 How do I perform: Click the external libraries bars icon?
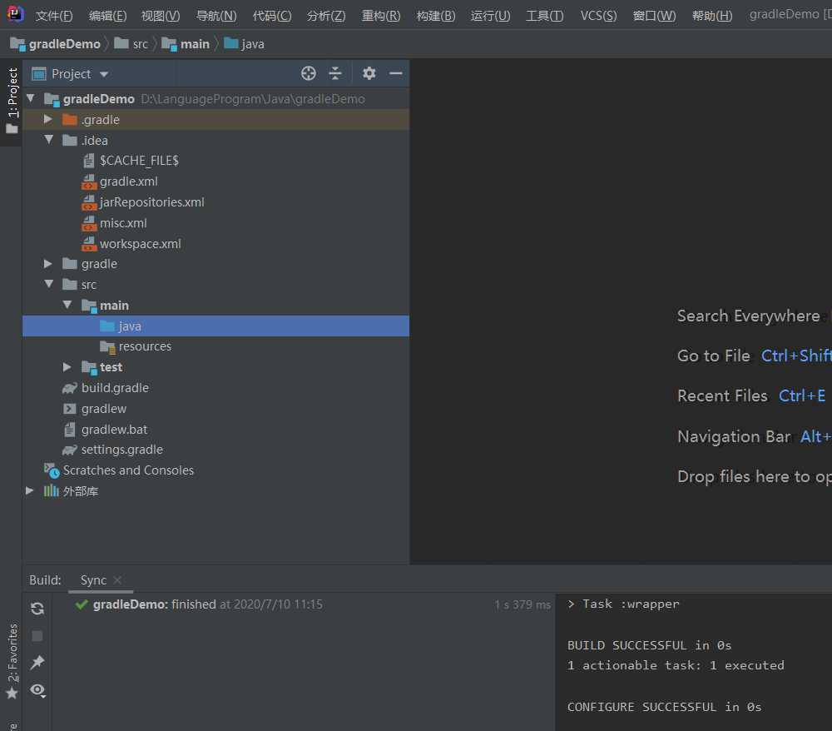pyautogui.click(x=51, y=491)
